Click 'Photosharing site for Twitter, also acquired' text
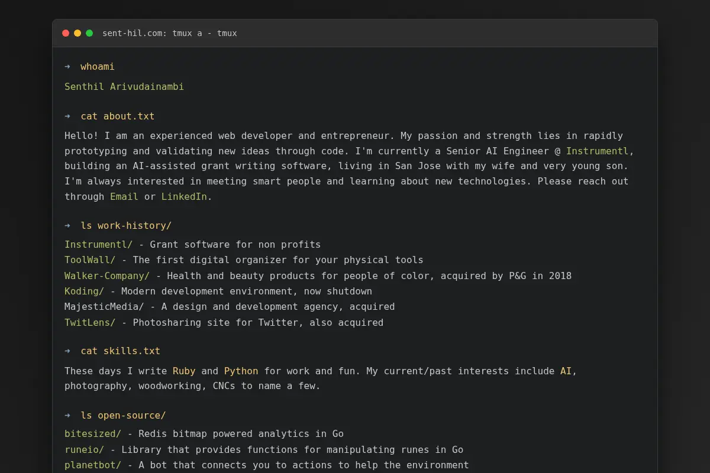The height and width of the screenshot is (473, 710). click(258, 322)
